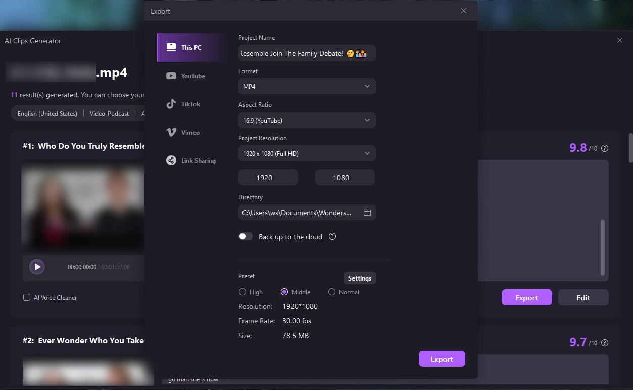This screenshot has width=633, height=390.
Task: Click the TikTok logo icon in sidebar
Action: pos(171,104)
